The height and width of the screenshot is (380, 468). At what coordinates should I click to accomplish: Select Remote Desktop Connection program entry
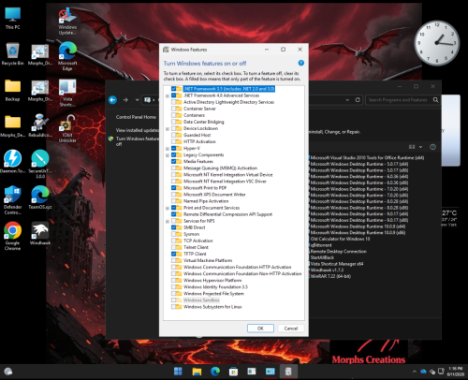[x=338, y=251]
